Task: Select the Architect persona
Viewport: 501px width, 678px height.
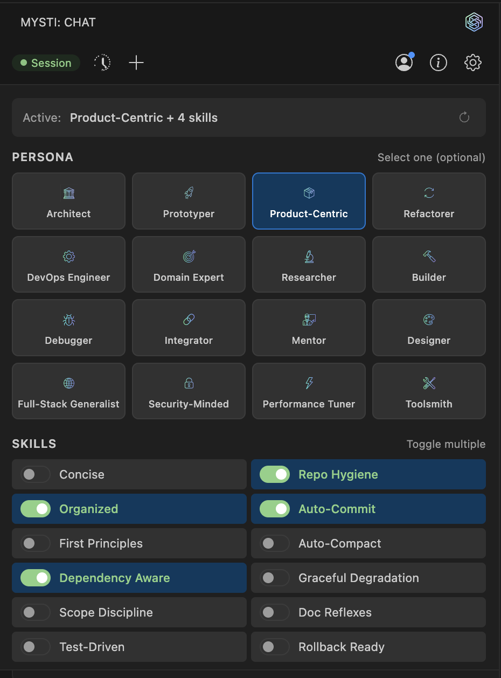Action: [68, 201]
